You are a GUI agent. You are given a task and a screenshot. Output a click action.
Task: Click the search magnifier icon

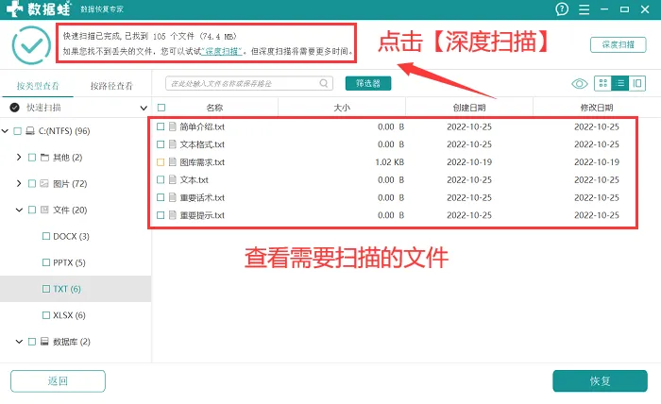[x=323, y=83]
